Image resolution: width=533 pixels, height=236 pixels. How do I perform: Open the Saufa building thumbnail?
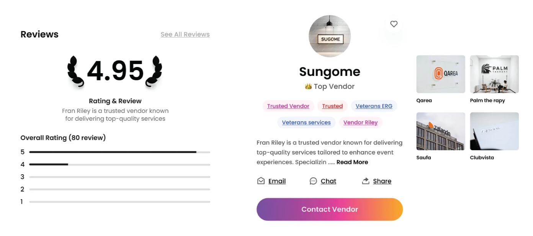pyautogui.click(x=441, y=131)
